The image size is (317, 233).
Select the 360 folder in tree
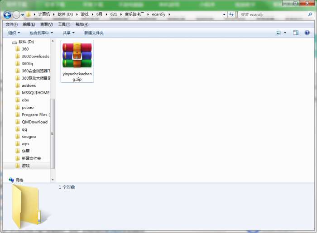tap(25, 49)
